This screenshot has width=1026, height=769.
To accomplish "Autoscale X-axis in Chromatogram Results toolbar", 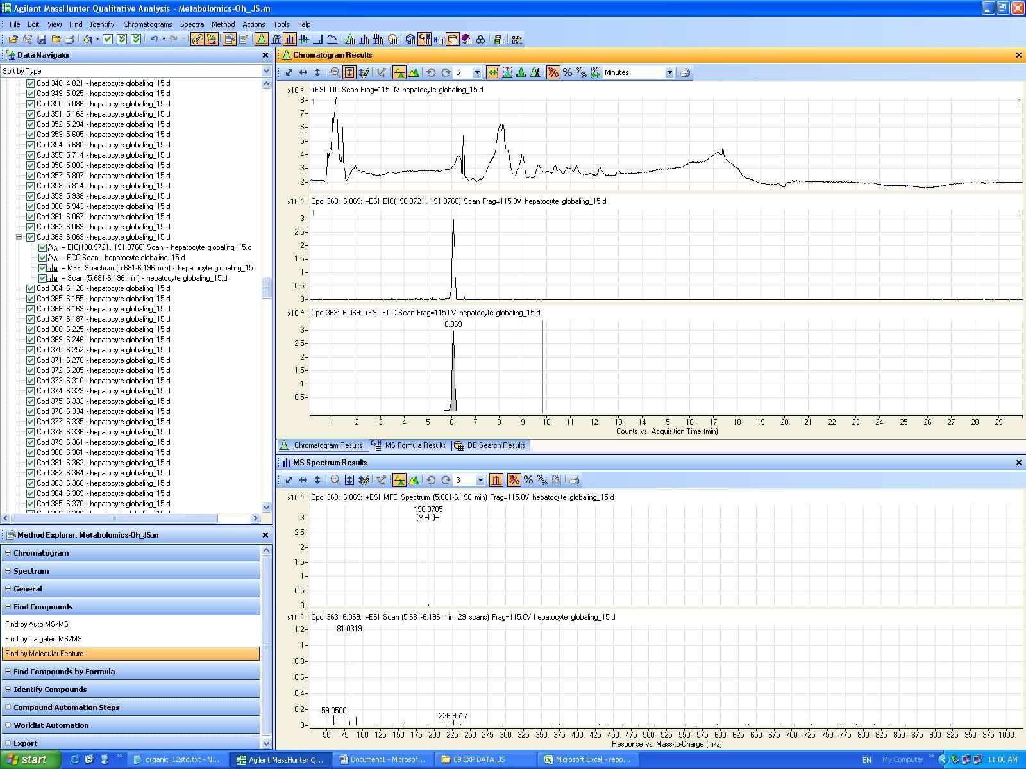I will click(x=303, y=72).
